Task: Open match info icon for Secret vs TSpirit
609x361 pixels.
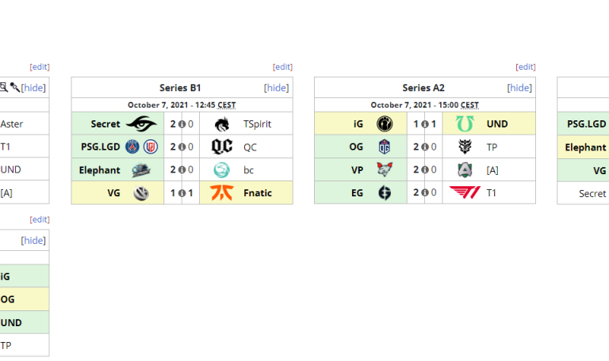Action: pyautogui.click(x=182, y=124)
